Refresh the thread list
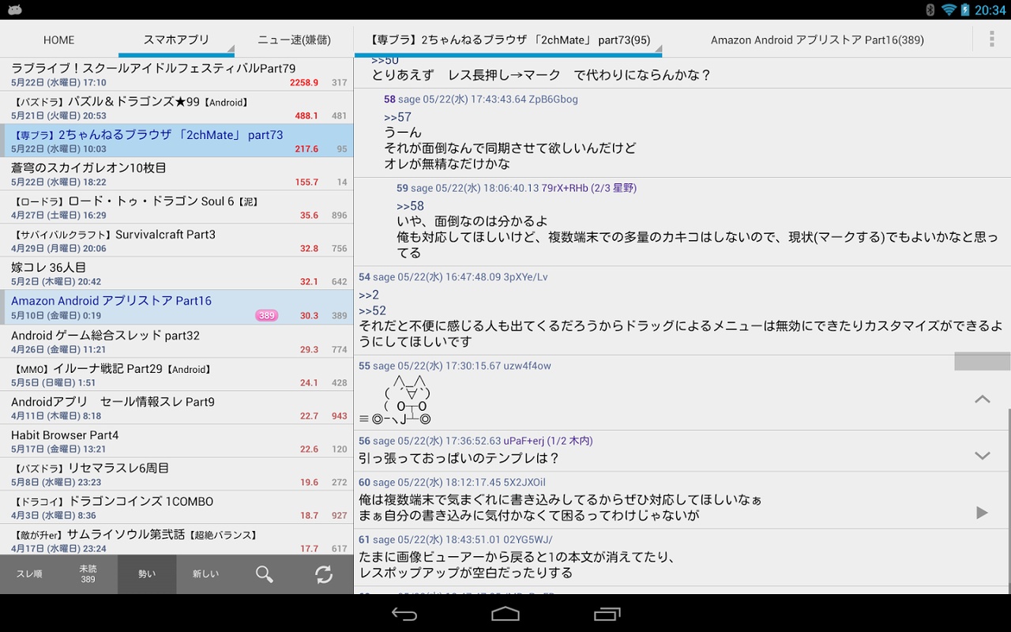The image size is (1011, 632). (324, 574)
